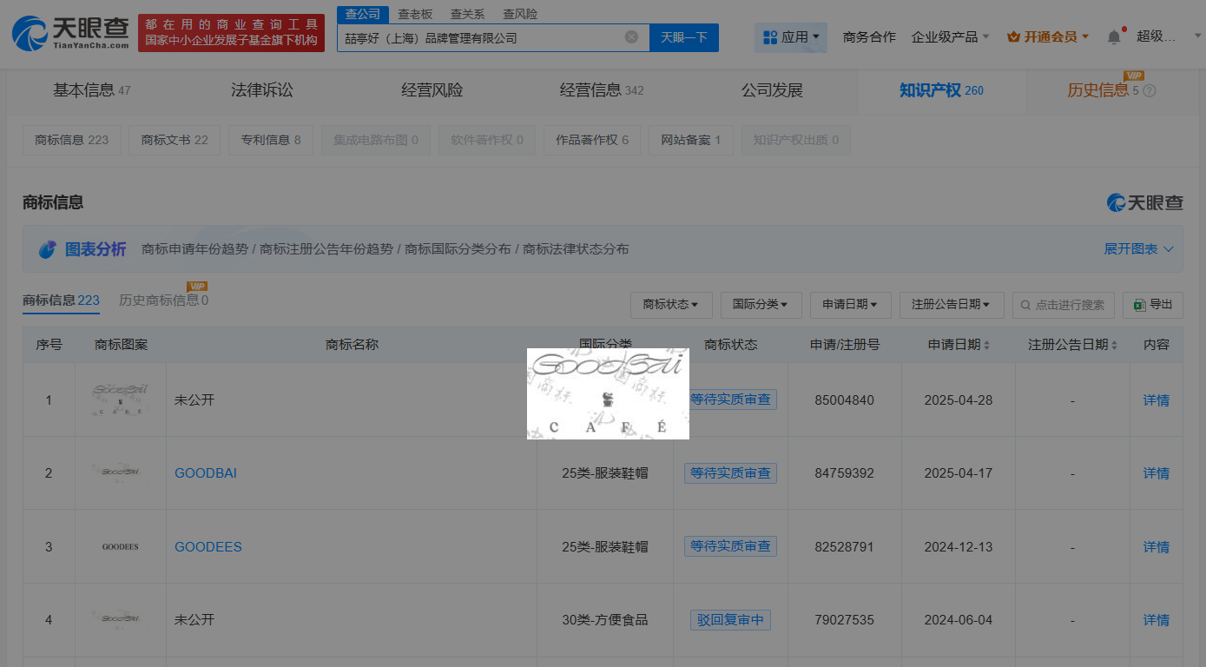Click the 图表分析 chart icon
Screen dimensions: 1206x667
[x=48, y=249]
